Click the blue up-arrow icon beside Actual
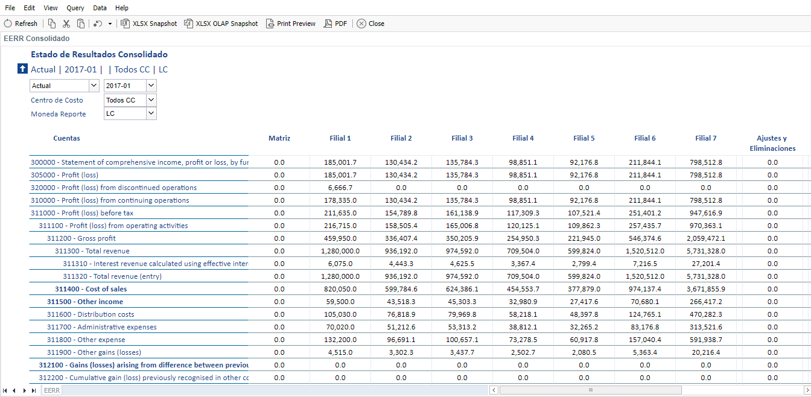The image size is (811, 397). pyautogui.click(x=23, y=69)
